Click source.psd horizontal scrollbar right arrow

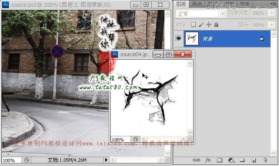[x=161, y=160]
